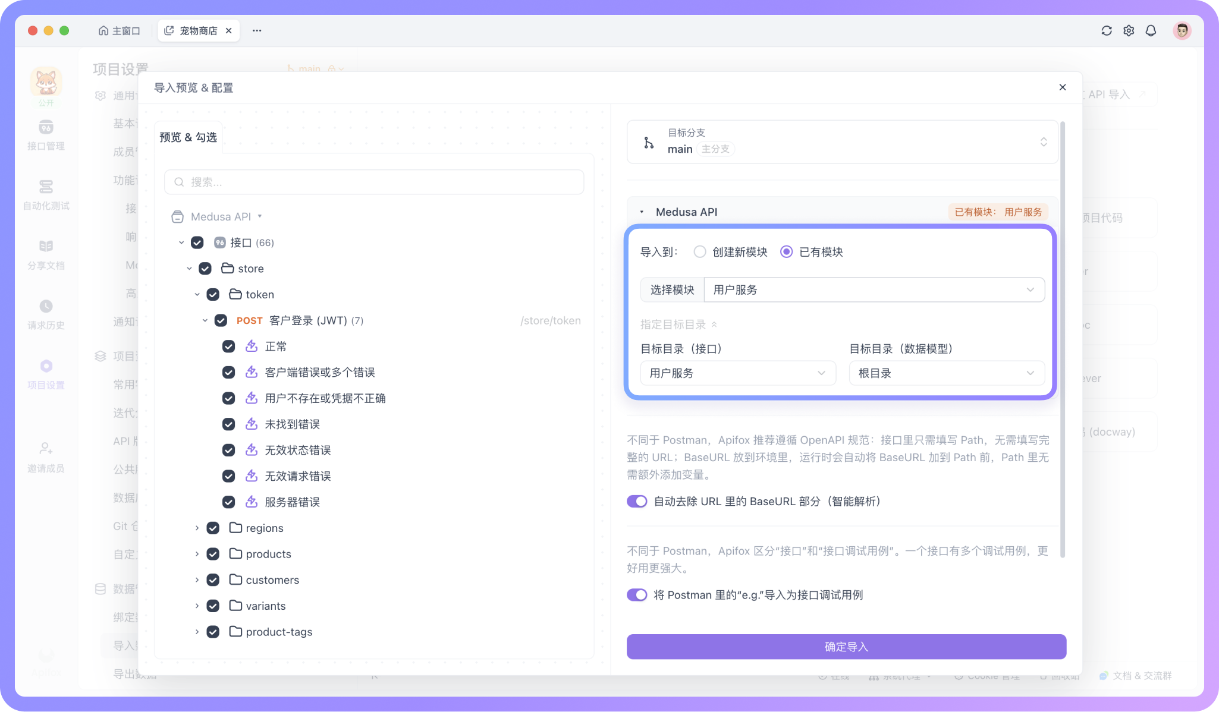Image resolution: width=1219 pixels, height=712 pixels.
Task: Select the 自动化测试 sidebar icon
Action: click(x=46, y=195)
